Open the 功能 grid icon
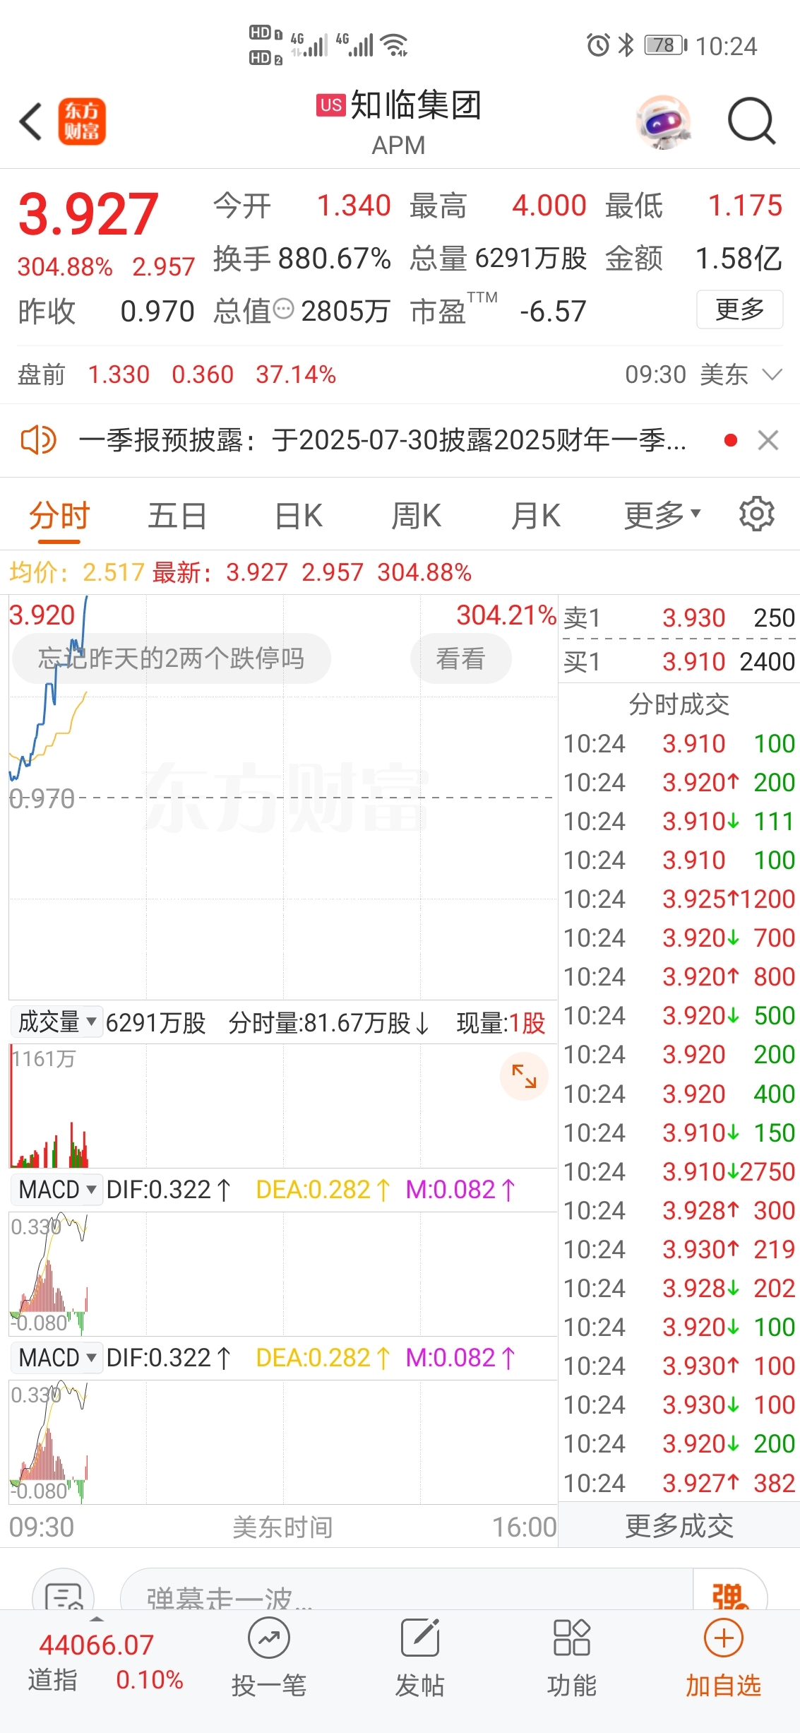The image size is (800, 1733). pos(572,1638)
